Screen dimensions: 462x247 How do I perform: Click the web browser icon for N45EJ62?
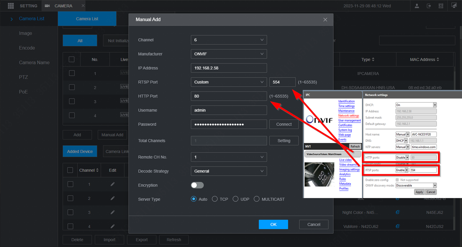(398, 212)
